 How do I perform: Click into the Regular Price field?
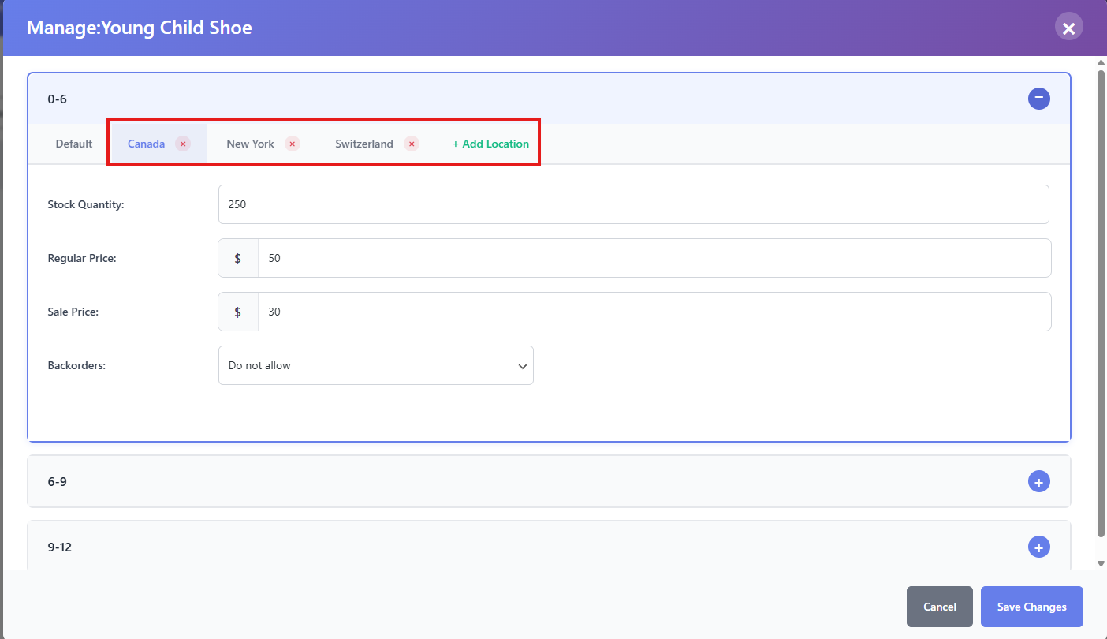654,258
